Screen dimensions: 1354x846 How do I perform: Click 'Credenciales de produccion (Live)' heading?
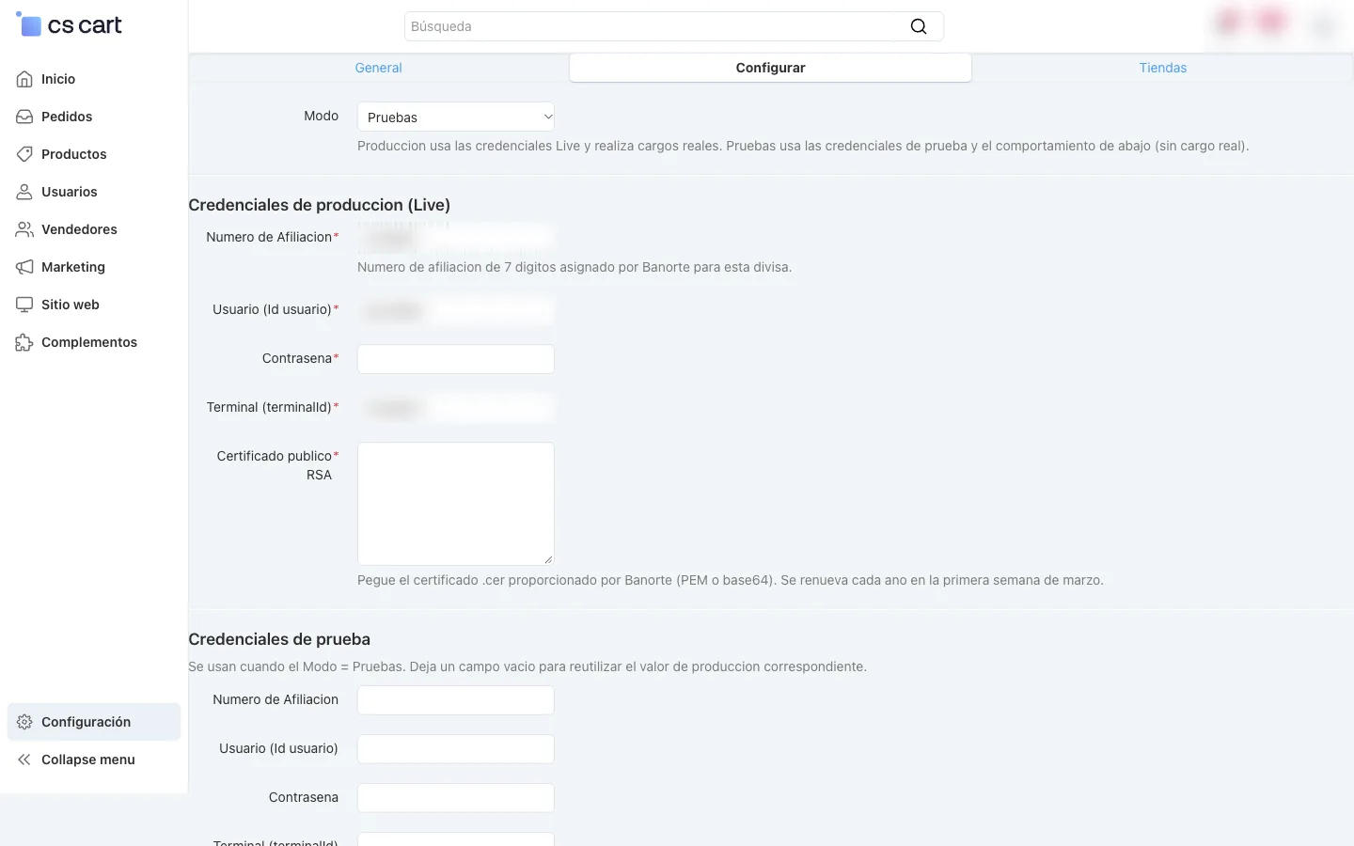pyautogui.click(x=320, y=205)
